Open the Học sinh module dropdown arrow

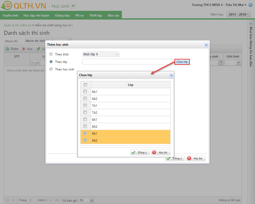[x=73, y=6]
